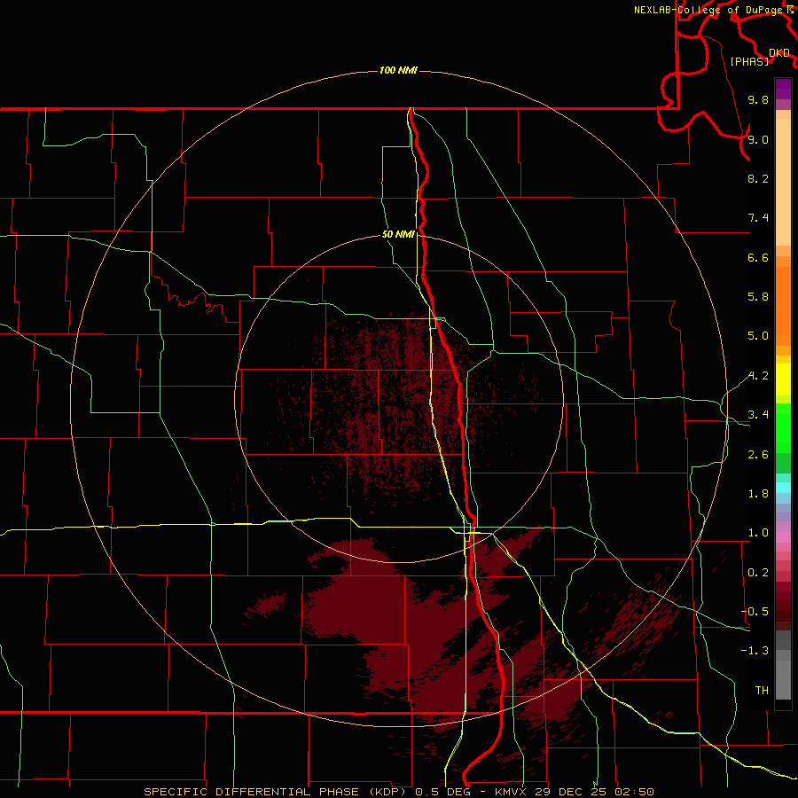Image resolution: width=798 pixels, height=798 pixels.
Task: Click the light peach color bar band
Action: (x=783, y=182)
